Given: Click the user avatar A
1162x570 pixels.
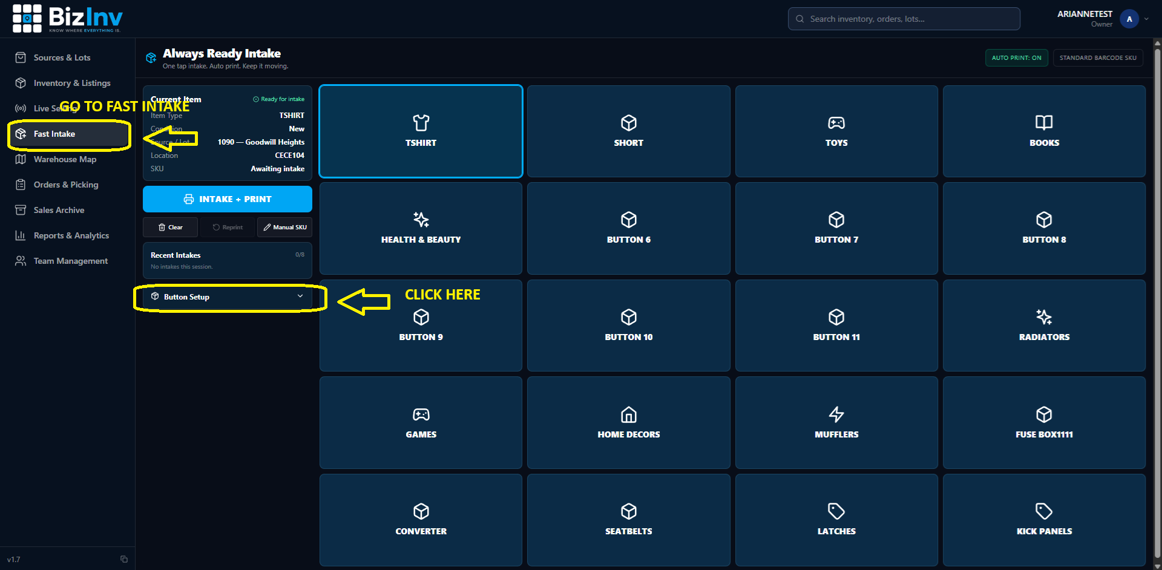Looking at the screenshot, I should (x=1129, y=19).
